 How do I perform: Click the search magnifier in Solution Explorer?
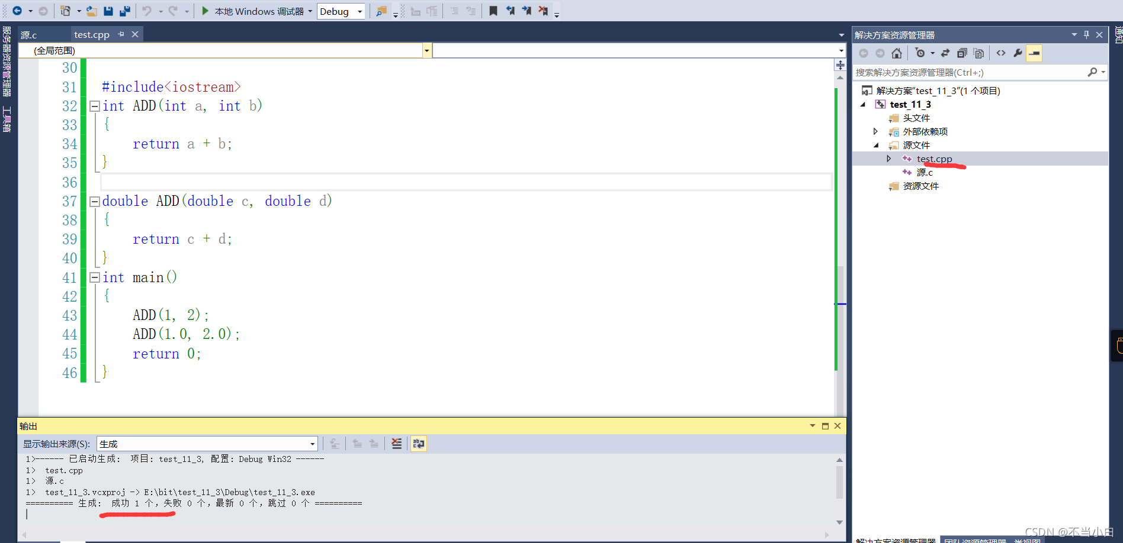coord(1092,72)
